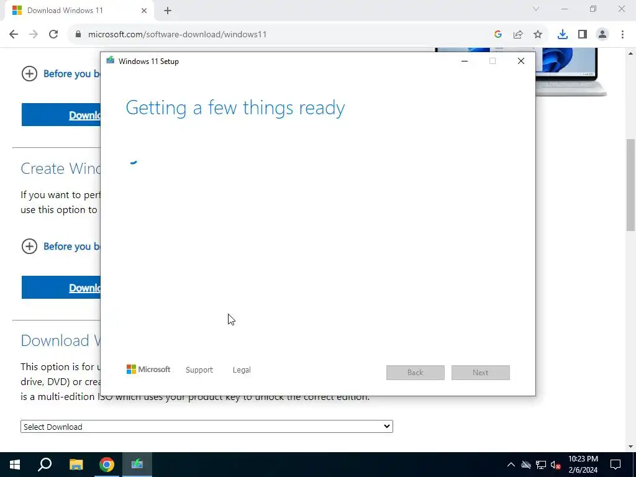Open the clock showing 10:23 PM

(583, 465)
